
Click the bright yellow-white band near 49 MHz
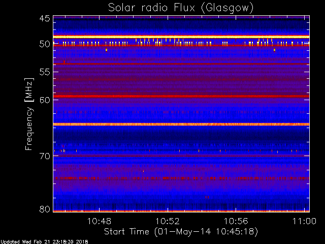click(181, 37)
